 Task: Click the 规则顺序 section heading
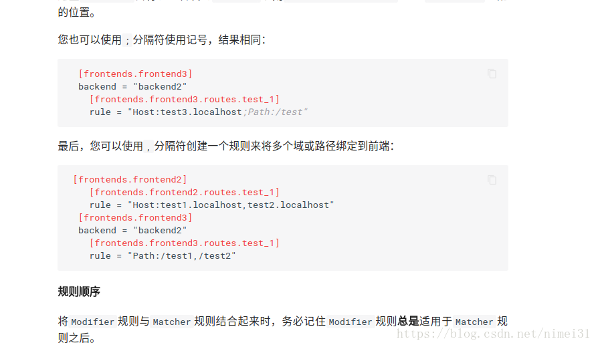(79, 292)
